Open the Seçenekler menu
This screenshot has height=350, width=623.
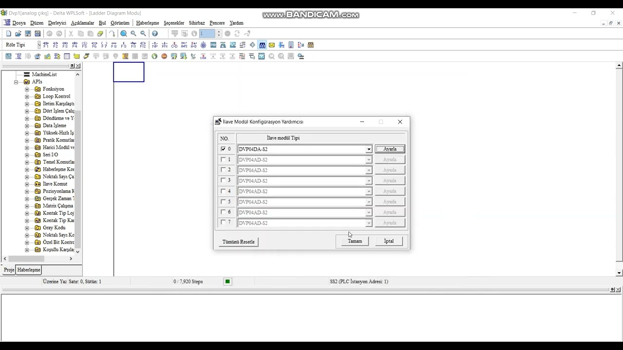coord(174,23)
